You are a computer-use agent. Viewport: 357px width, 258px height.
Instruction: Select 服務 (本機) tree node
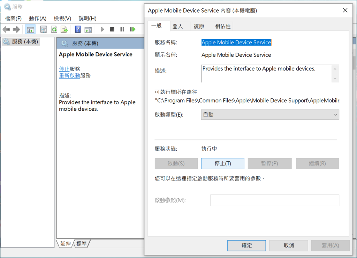pos(21,42)
